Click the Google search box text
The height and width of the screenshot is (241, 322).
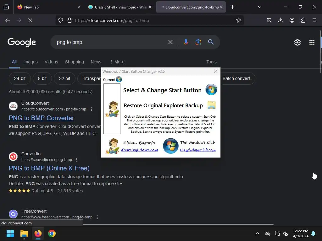pos(69,42)
